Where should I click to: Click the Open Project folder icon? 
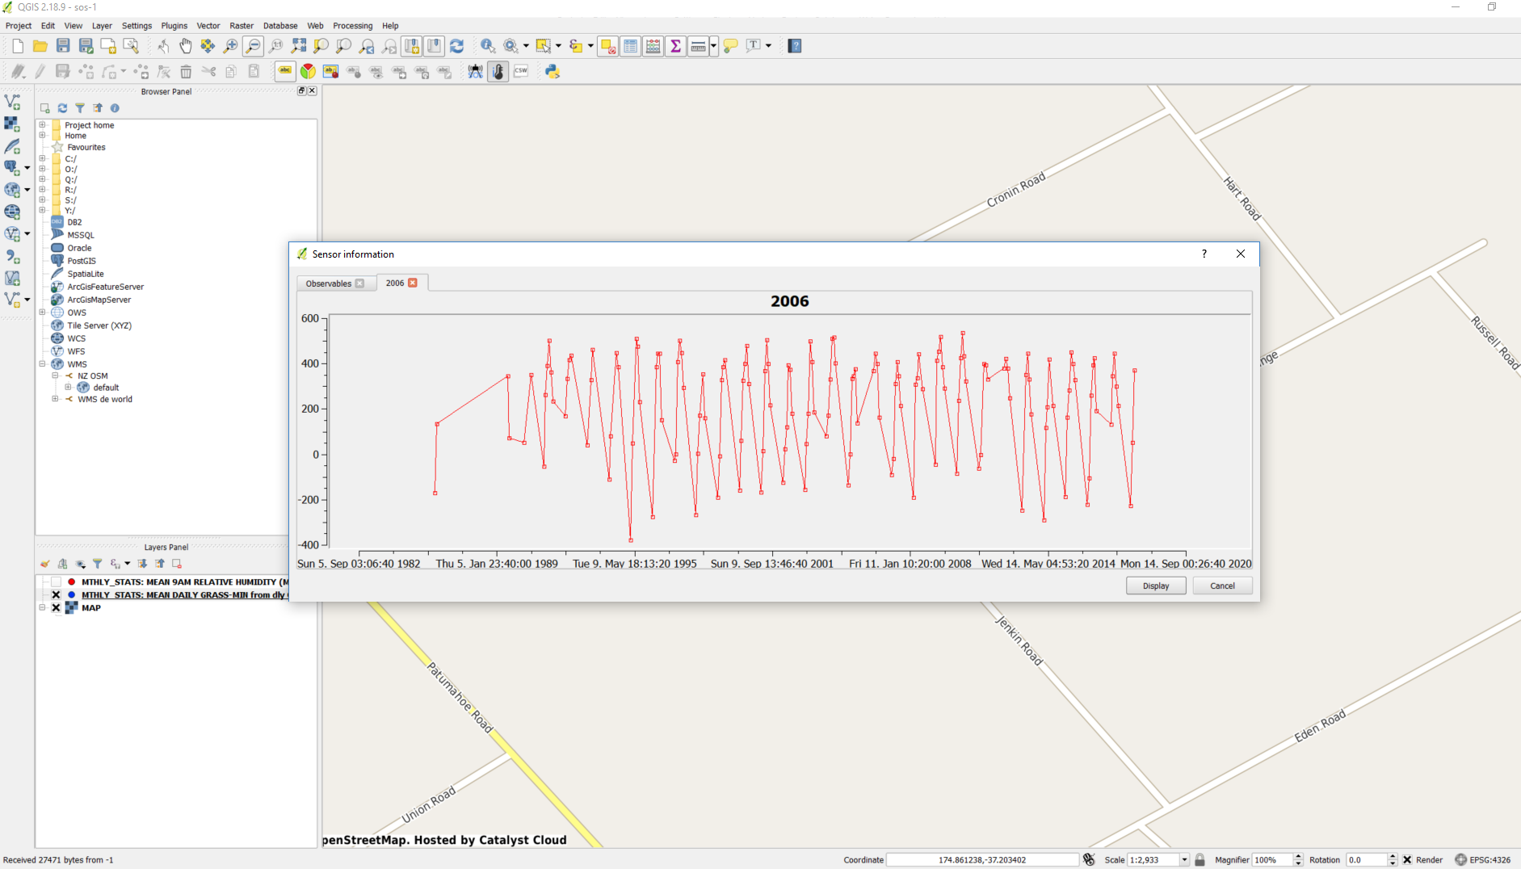40,46
